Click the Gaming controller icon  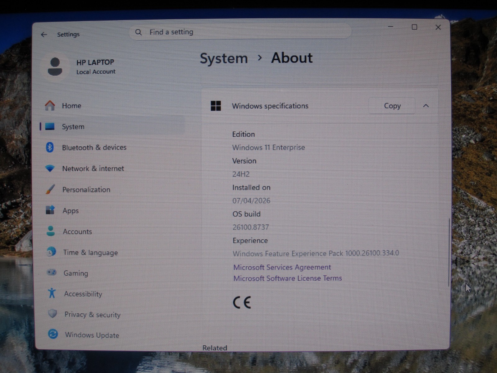[x=52, y=273]
